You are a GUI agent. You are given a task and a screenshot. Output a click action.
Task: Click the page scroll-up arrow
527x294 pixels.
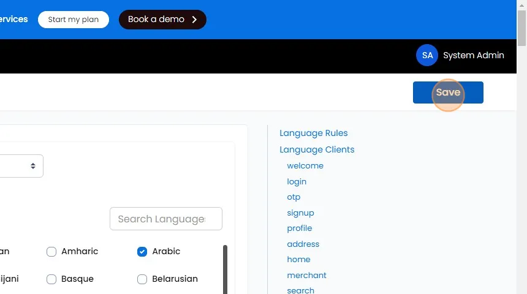click(x=521, y=5)
